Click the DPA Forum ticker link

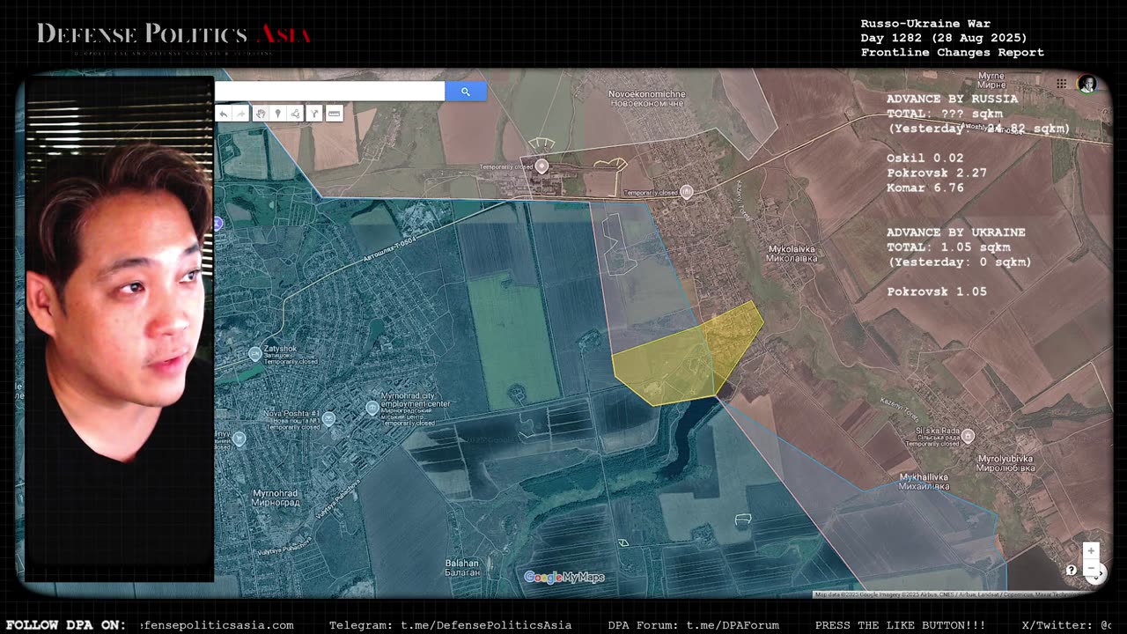point(693,625)
